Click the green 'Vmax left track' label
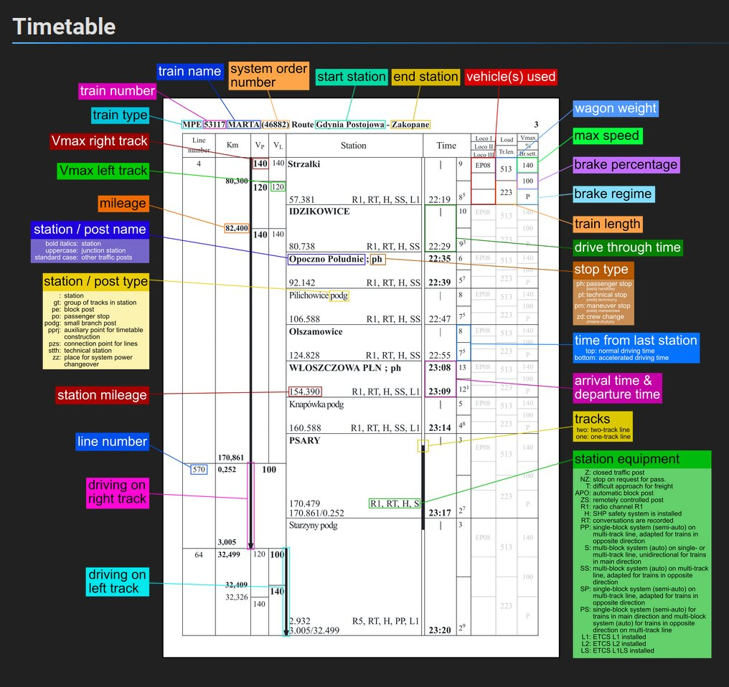Image resolution: width=729 pixels, height=687 pixels. coord(104,171)
